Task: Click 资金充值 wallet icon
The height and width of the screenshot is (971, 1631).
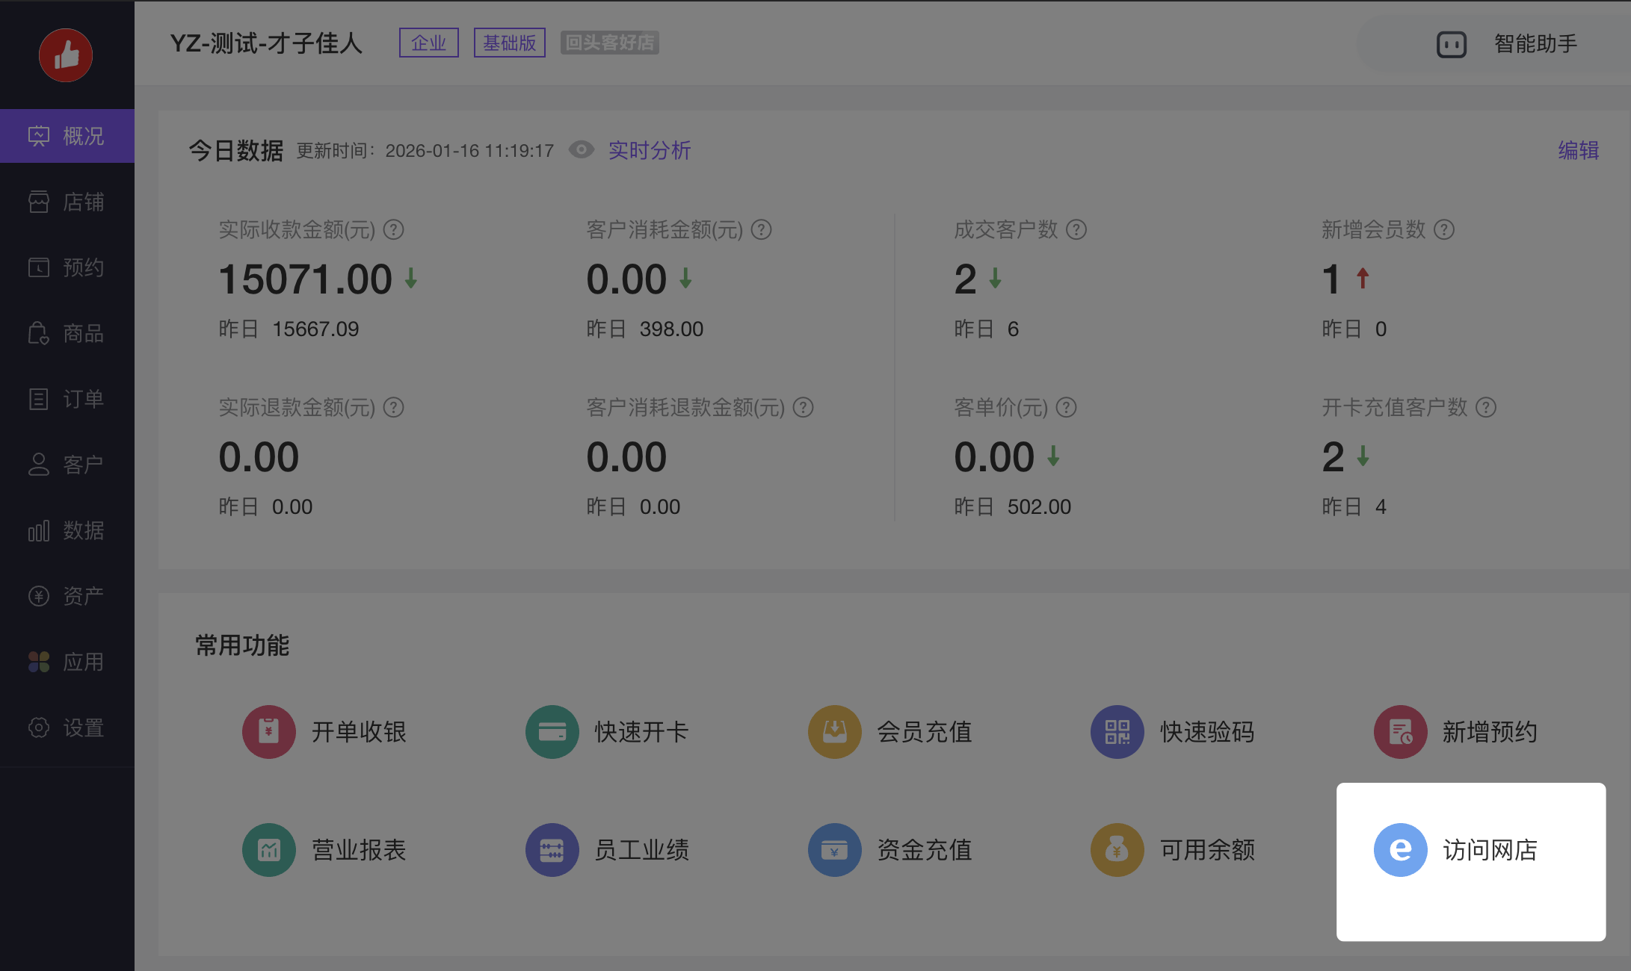Action: click(834, 850)
